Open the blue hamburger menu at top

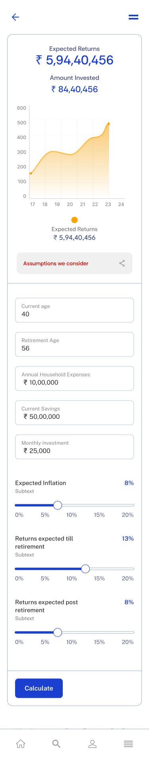click(134, 17)
